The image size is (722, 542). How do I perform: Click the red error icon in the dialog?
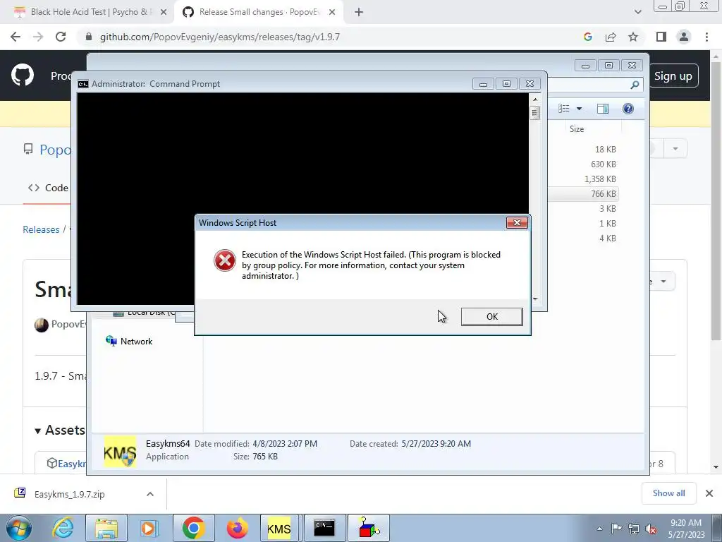225,260
